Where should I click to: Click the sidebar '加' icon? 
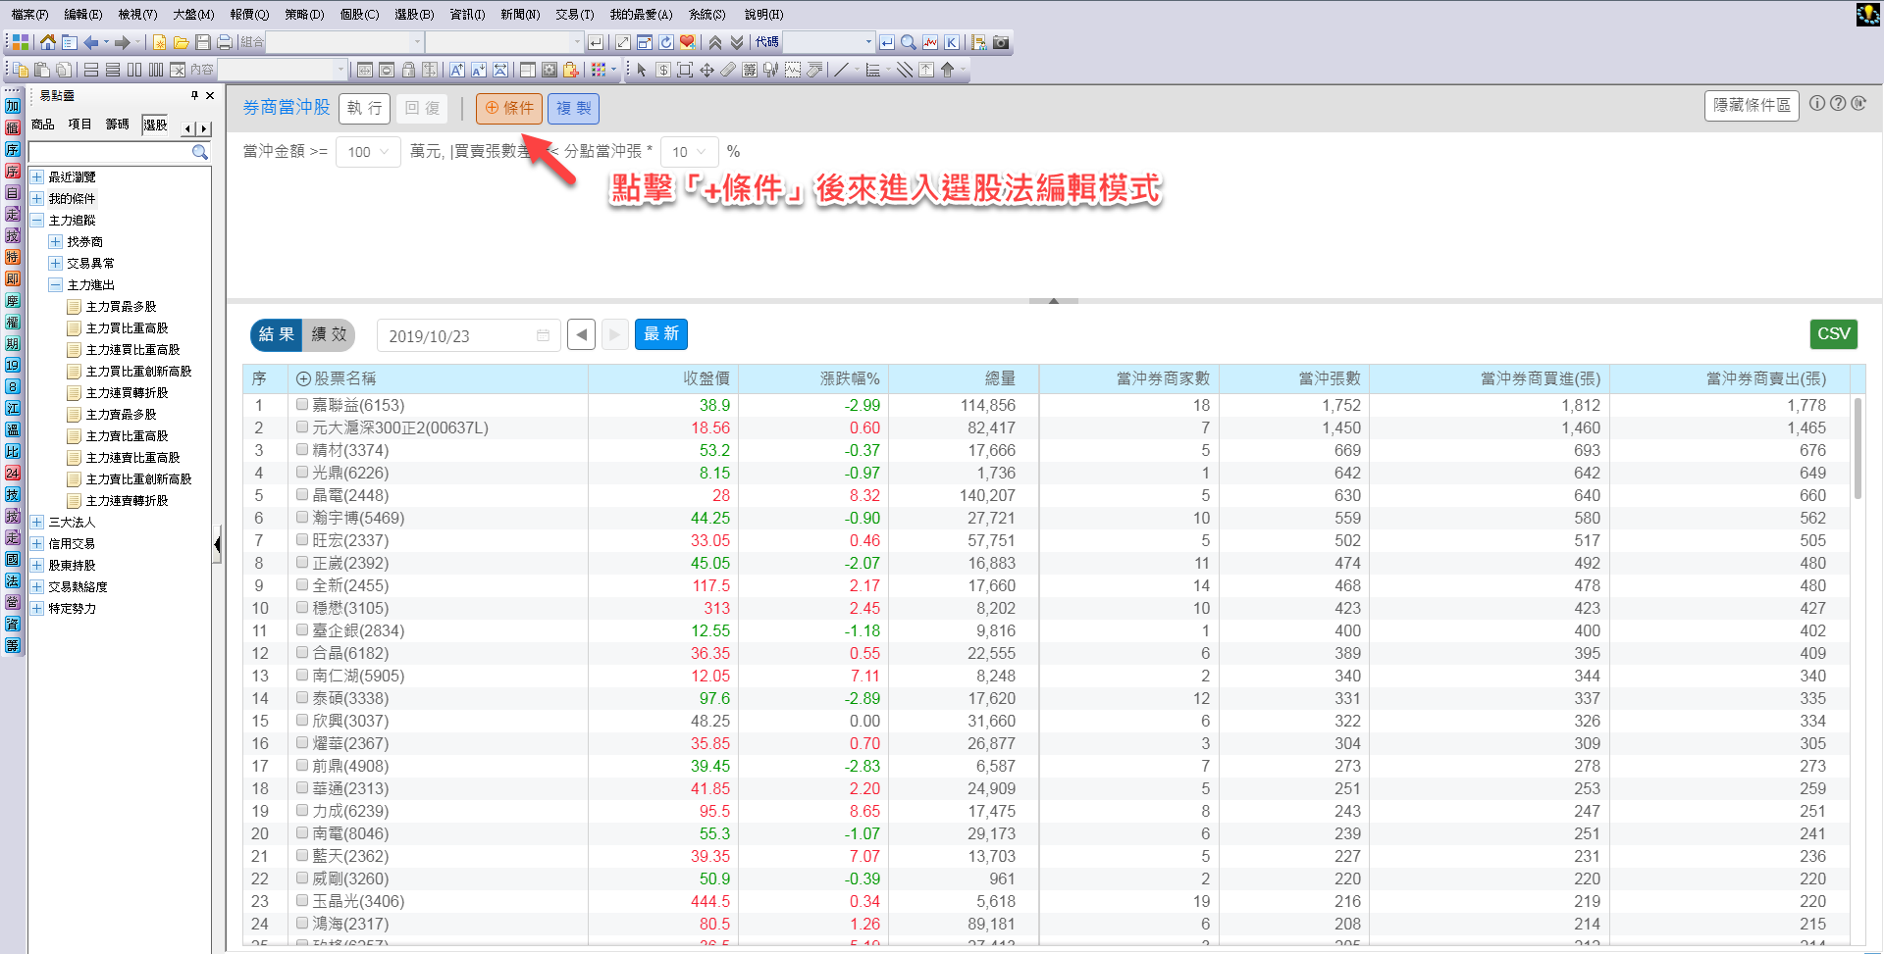point(13,106)
